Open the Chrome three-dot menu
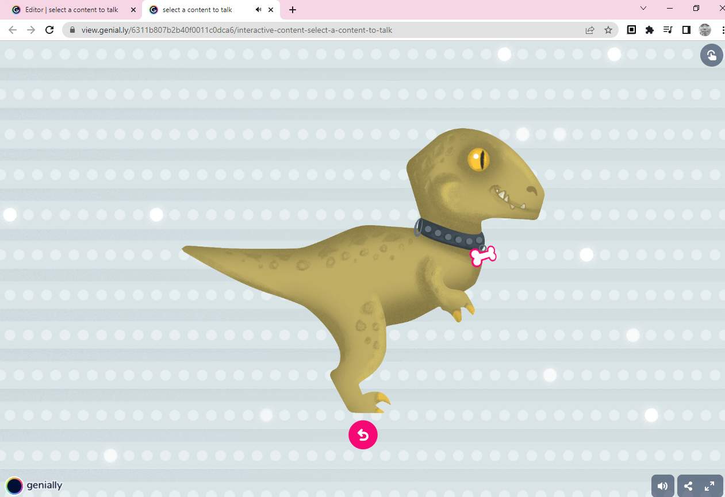 pos(722,30)
